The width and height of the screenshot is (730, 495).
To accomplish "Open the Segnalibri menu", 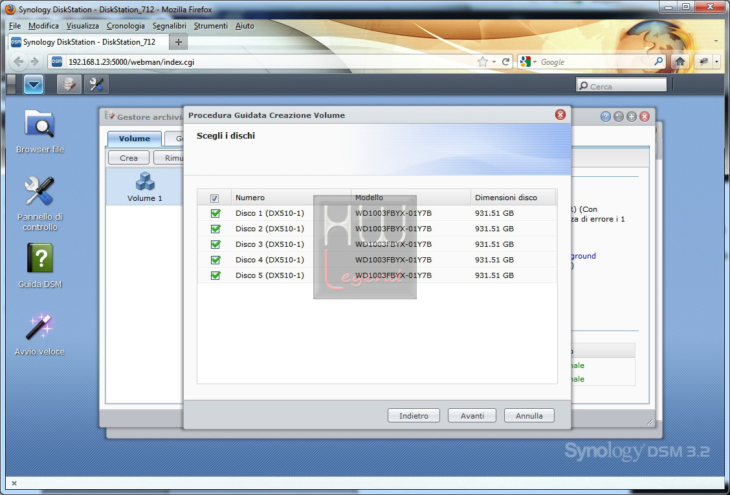I will click(x=170, y=26).
